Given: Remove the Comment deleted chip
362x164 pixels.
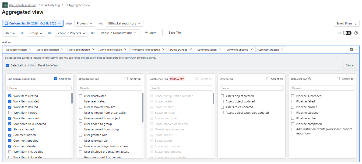Looking at the screenshot, I should tap(282, 49).
